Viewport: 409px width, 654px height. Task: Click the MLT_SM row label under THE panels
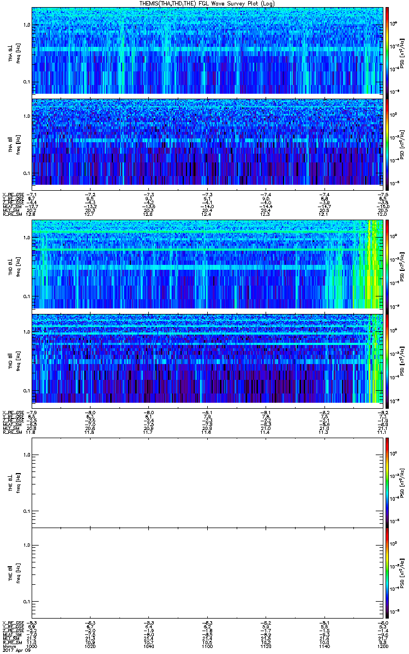click(x=12, y=639)
